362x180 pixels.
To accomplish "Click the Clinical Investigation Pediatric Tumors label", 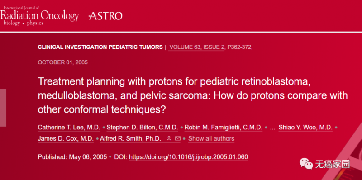I will click(x=100, y=47).
